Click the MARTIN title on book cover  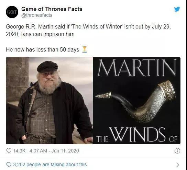pos(137,68)
